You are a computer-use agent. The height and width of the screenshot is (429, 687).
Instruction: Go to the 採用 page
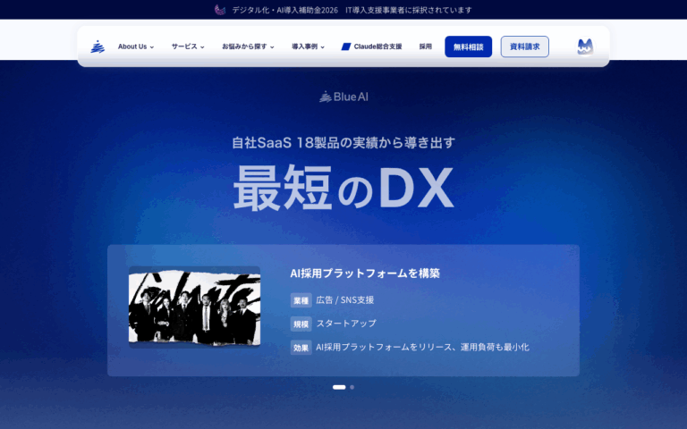click(x=426, y=46)
